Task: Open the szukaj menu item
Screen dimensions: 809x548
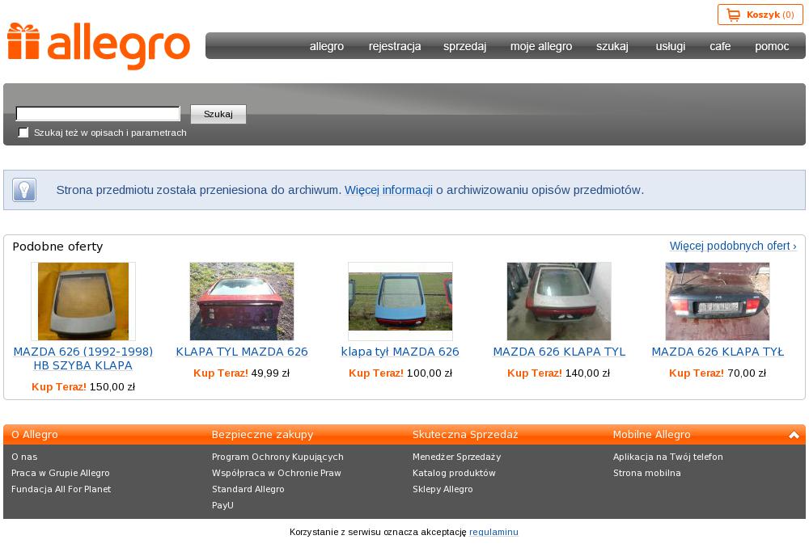Action: [612, 46]
